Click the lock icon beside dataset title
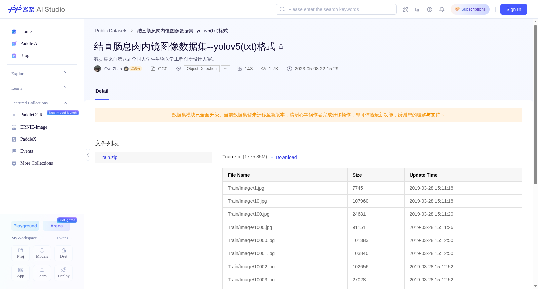538x289 pixels. tap(281, 47)
